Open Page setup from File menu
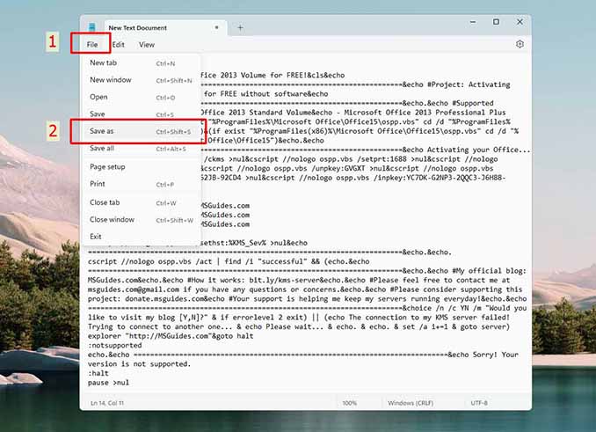The width and height of the screenshot is (596, 432). point(141,167)
